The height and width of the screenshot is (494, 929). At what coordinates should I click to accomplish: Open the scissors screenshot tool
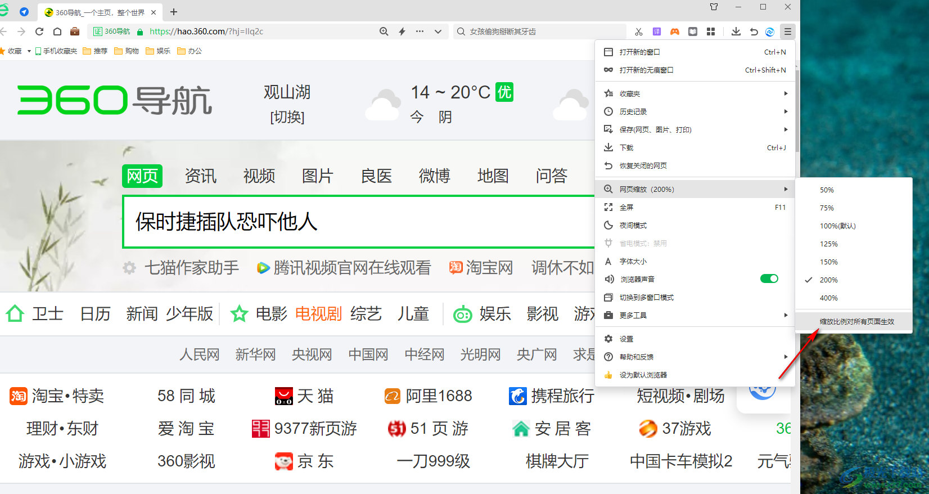(638, 32)
